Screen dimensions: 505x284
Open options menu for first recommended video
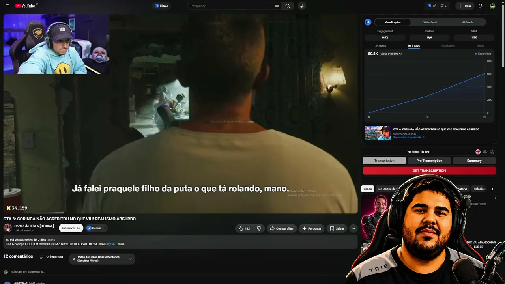[496, 197]
